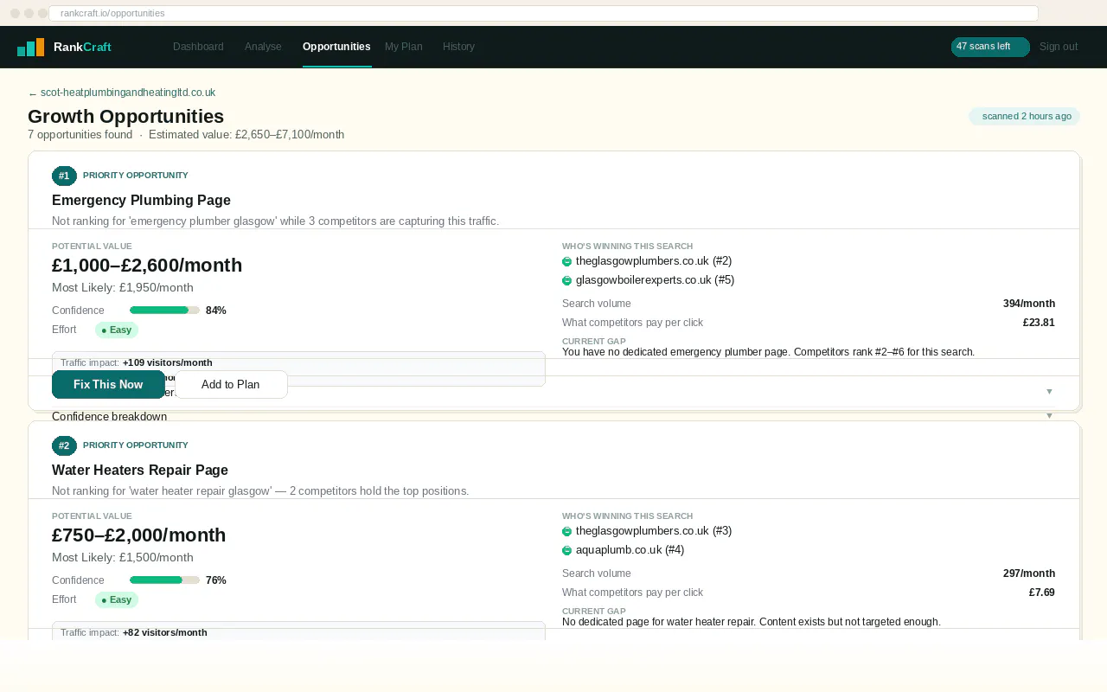
Task: Click the £750–£2,000/month value
Action: 138,535
